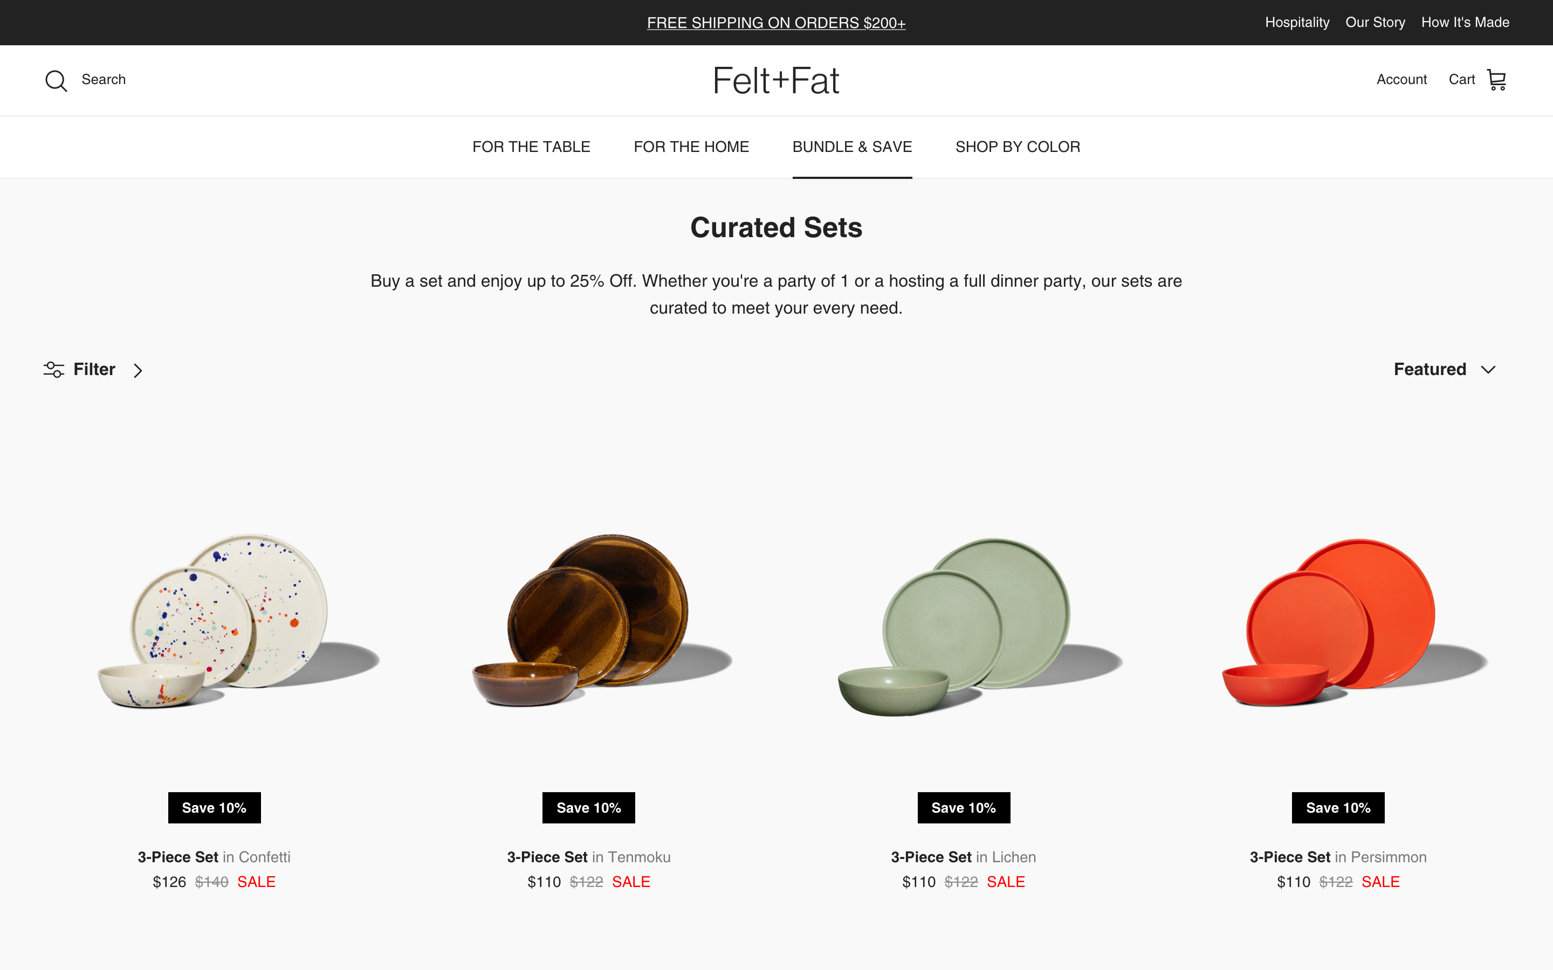
Task: Expand the Filter panel chevron
Action: coord(138,370)
